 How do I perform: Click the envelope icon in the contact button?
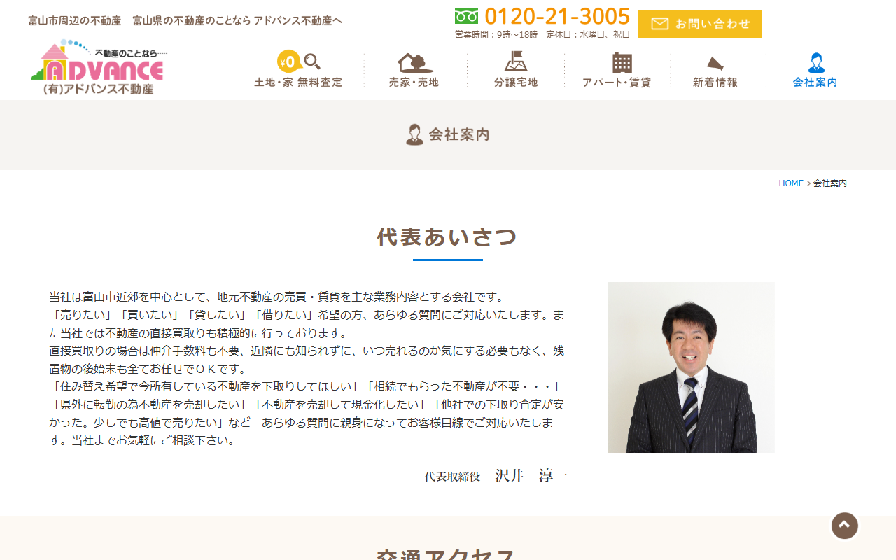click(660, 24)
